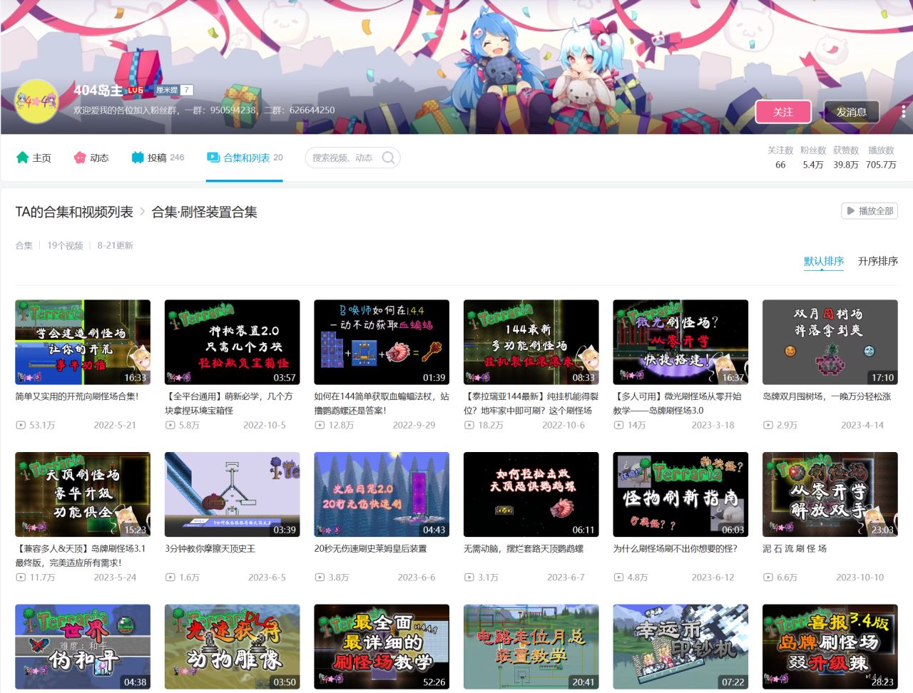
Task: Click the 播放数 705.7万 stat
Action: (881, 158)
